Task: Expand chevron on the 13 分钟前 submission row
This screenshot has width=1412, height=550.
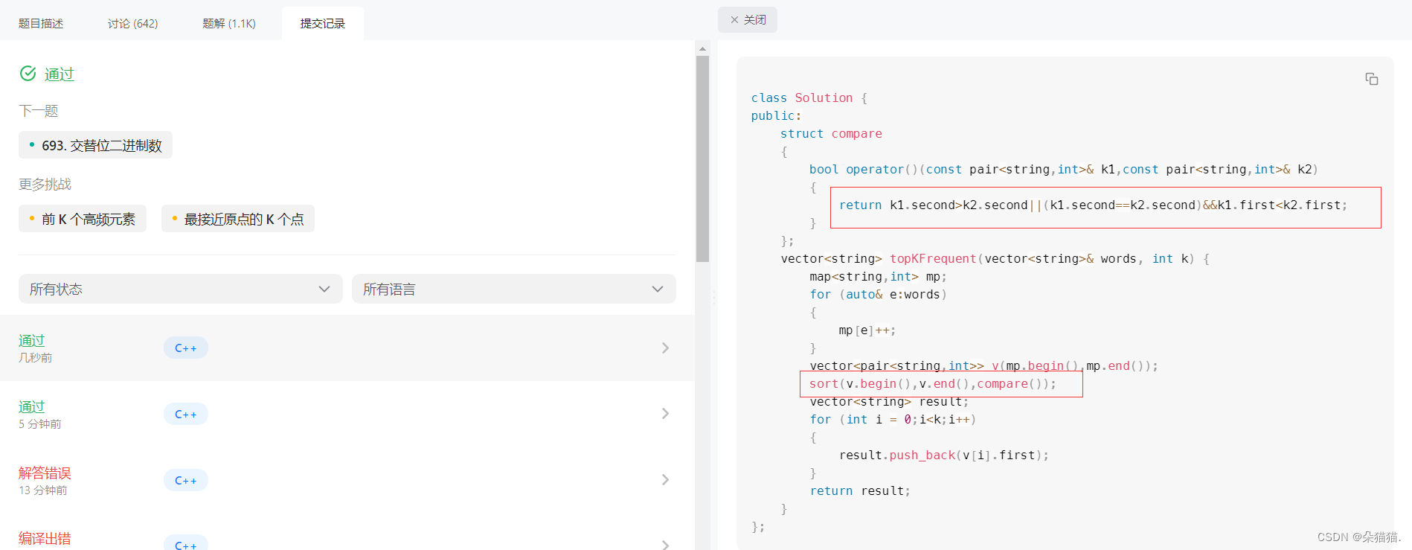Action: (665, 479)
